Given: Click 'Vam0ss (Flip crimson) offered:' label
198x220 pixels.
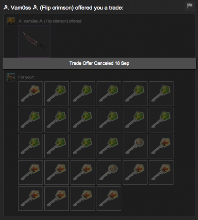Looking at the screenshot, I should 50,21.
